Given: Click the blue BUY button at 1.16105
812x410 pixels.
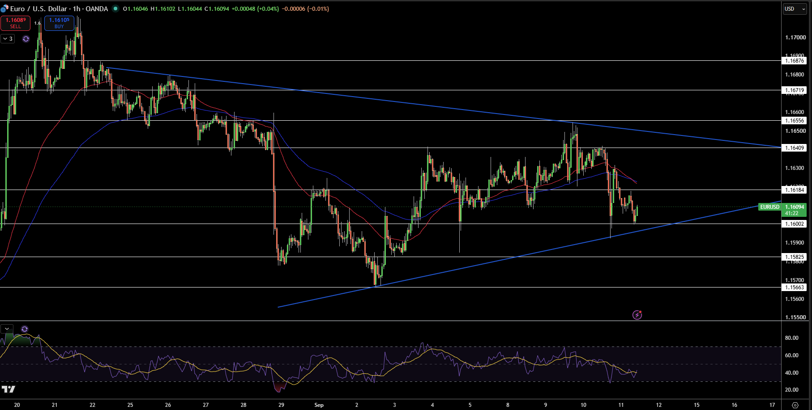Looking at the screenshot, I should (x=59, y=23).
